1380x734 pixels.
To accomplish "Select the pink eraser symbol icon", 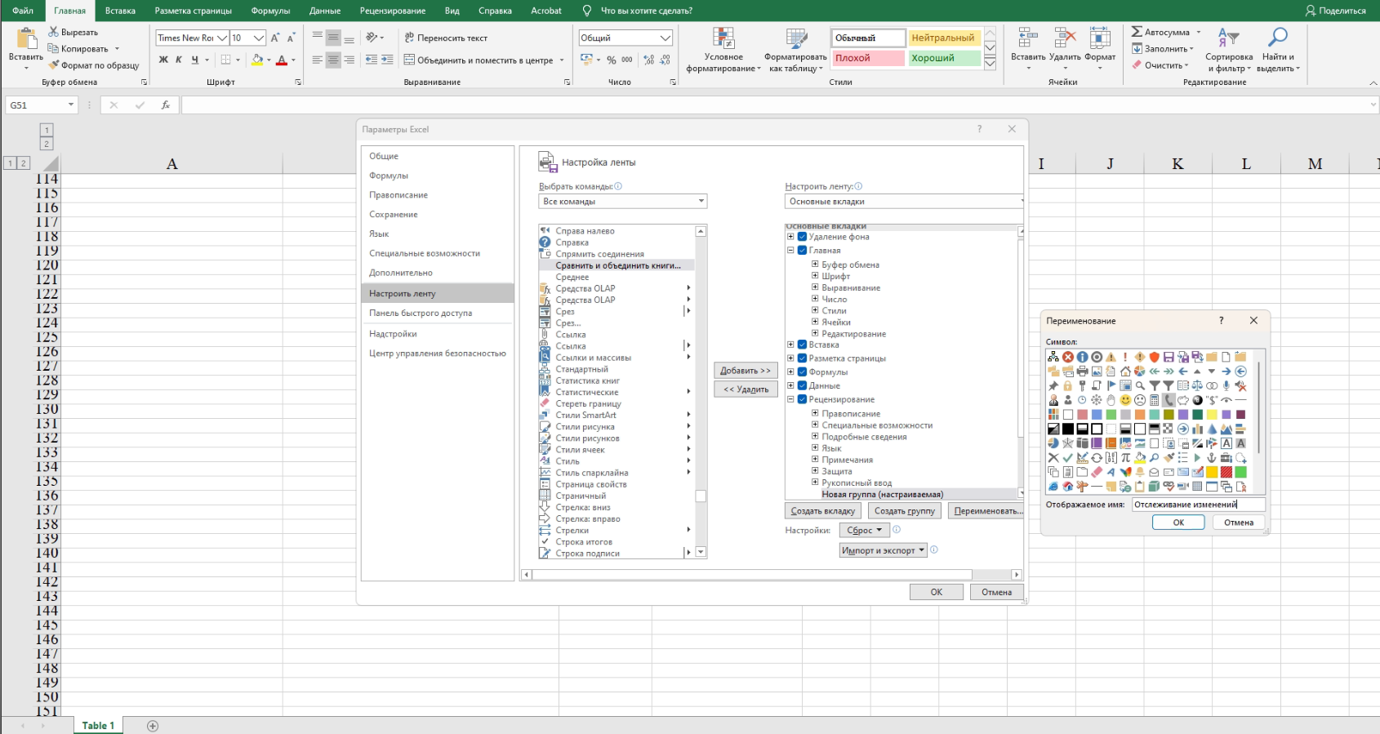I will 1097,472.
